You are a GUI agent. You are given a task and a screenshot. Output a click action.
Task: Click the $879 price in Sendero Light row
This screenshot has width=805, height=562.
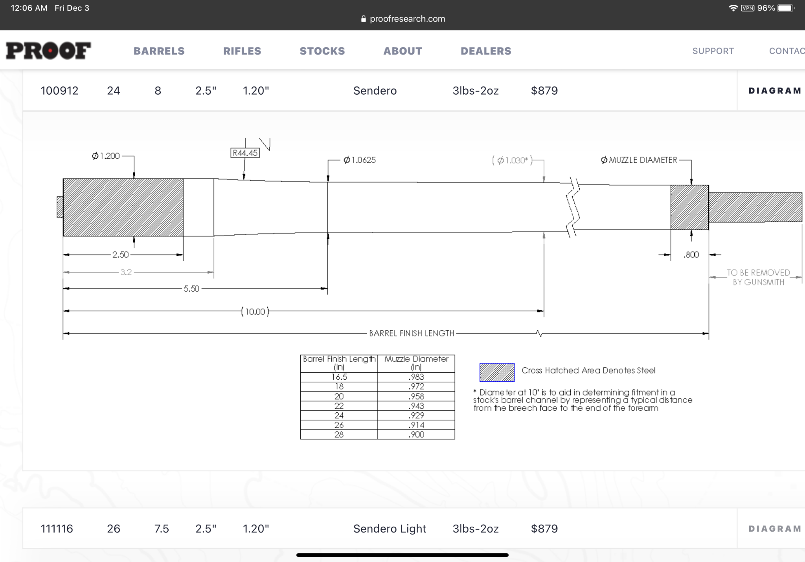[544, 529]
